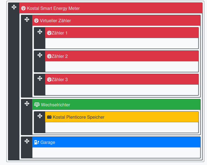The image size is (207, 165).
Task: Click the move handle for Kostal Plenticore Speicher
Action: [x=40, y=116]
